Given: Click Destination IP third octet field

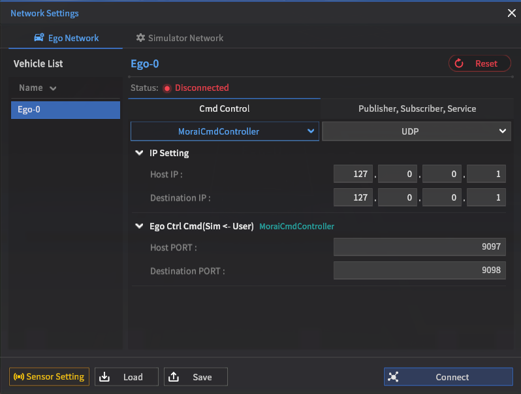Looking at the screenshot, I should pyautogui.click(x=442, y=197).
